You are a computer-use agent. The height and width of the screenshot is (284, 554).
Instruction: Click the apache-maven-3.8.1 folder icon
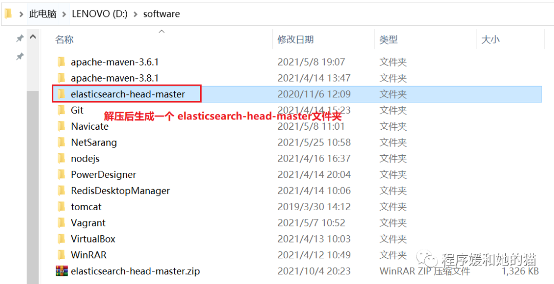tap(62, 78)
